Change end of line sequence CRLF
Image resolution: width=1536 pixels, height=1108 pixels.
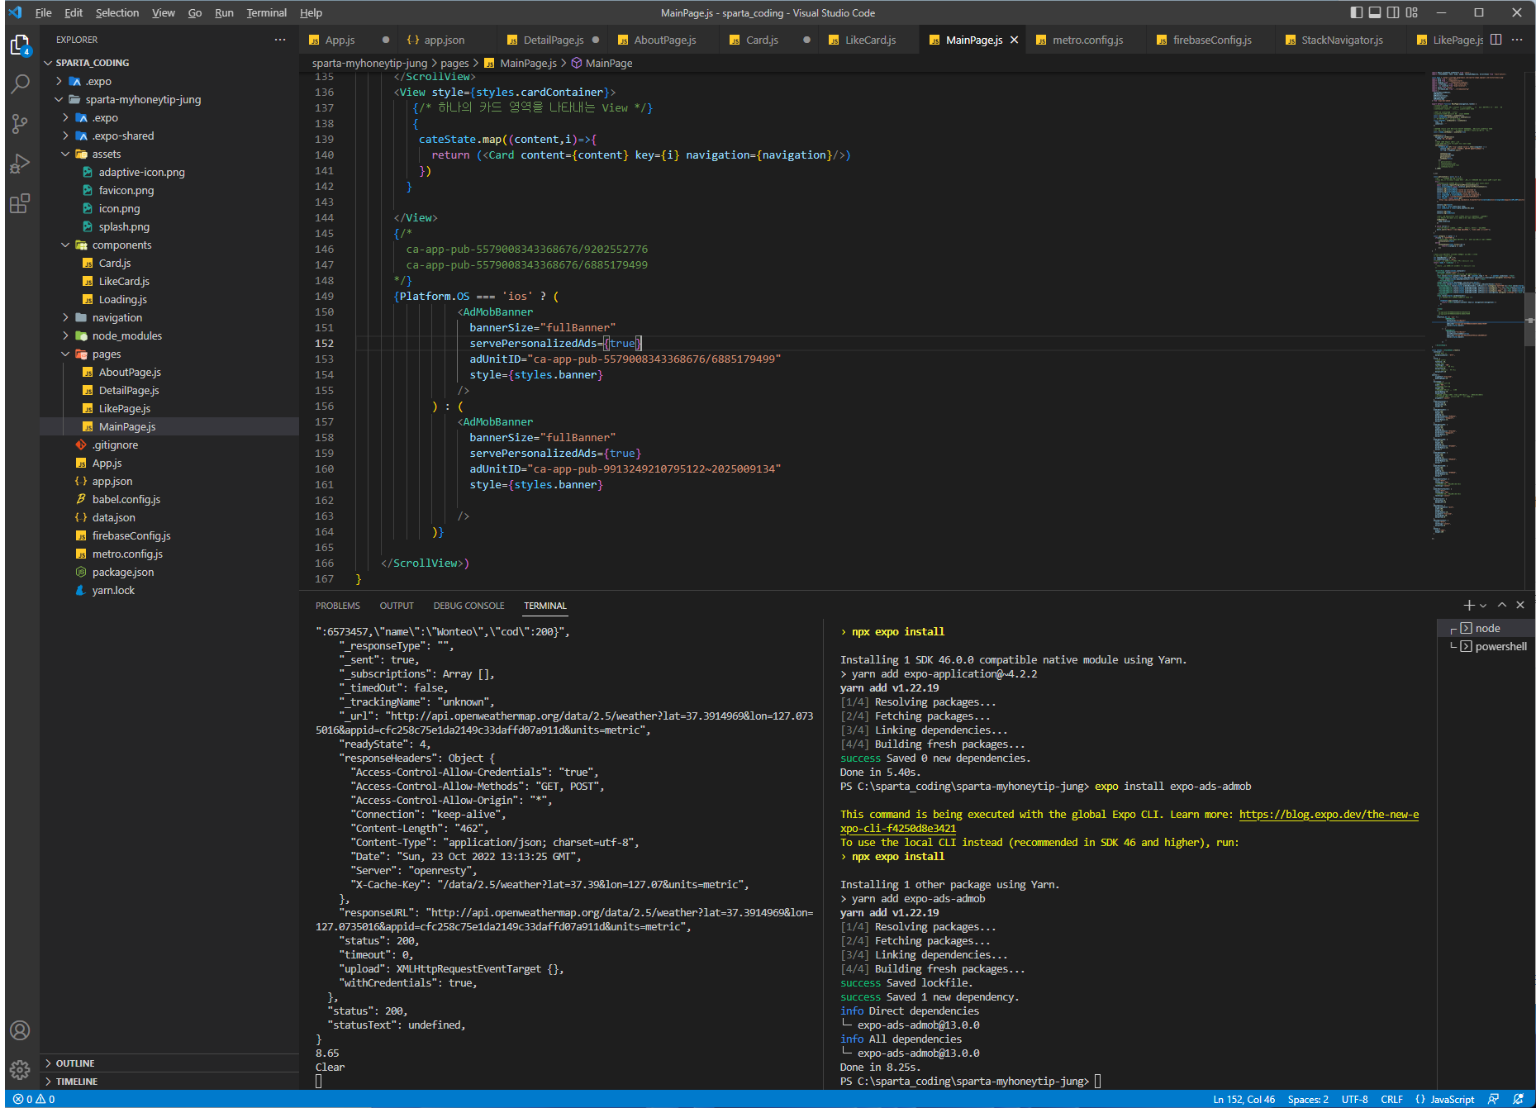[1391, 1099]
